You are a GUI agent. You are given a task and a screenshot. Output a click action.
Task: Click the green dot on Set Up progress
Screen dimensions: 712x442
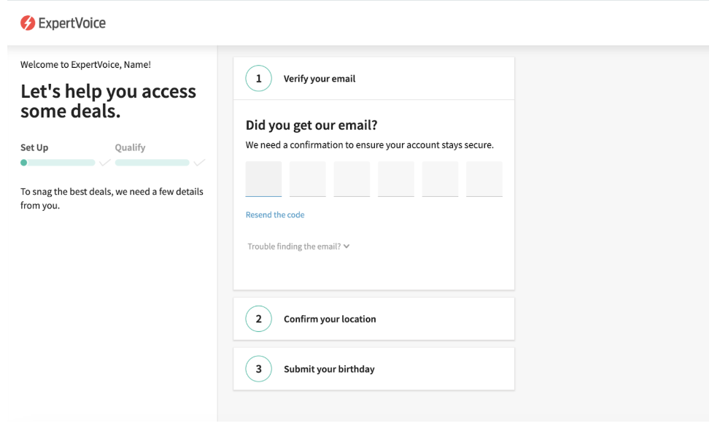(x=23, y=163)
